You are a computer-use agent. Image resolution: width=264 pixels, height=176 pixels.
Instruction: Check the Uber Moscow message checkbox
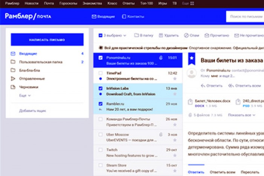(100, 134)
